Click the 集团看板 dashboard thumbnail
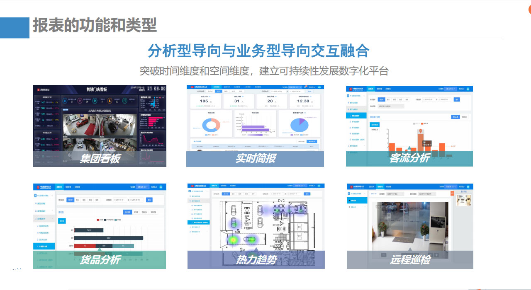This screenshot has height=290, width=531. pyautogui.click(x=100, y=126)
